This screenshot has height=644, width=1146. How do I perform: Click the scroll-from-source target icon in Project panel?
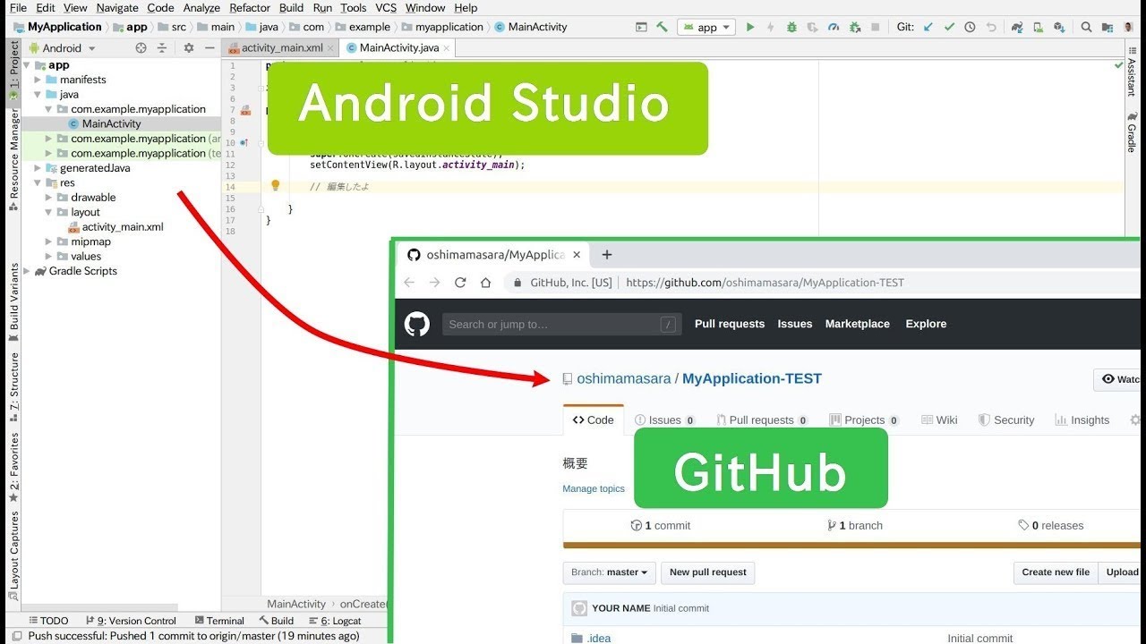pyautogui.click(x=141, y=48)
